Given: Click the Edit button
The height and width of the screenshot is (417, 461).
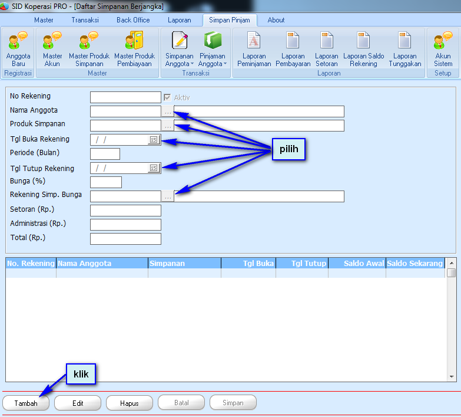Looking at the screenshot, I should (x=78, y=403).
